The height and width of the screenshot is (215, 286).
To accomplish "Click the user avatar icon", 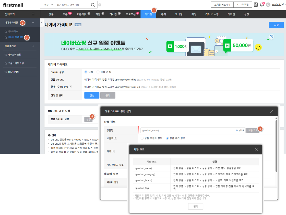I will 268,5.
